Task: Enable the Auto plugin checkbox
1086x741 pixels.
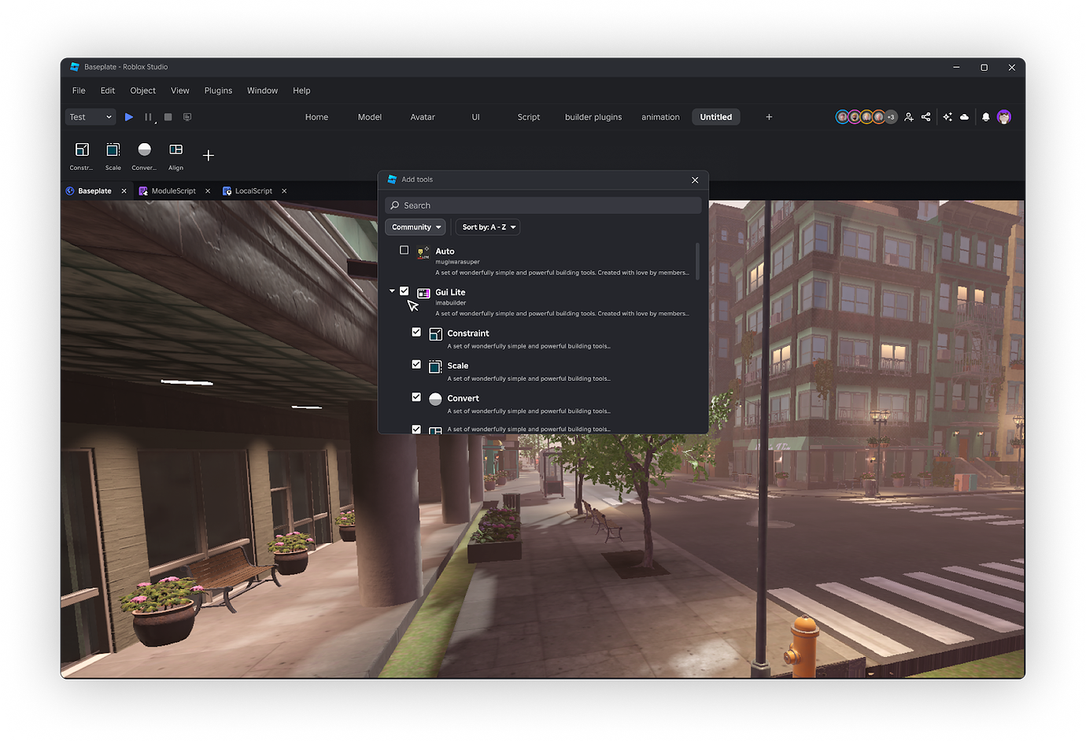Action: click(x=404, y=250)
